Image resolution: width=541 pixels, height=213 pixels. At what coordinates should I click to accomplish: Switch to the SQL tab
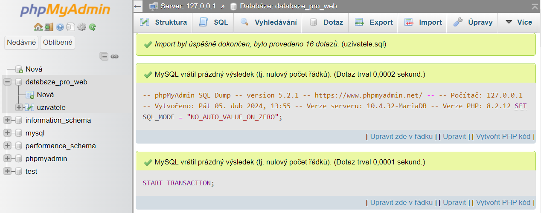tap(213, 22)
